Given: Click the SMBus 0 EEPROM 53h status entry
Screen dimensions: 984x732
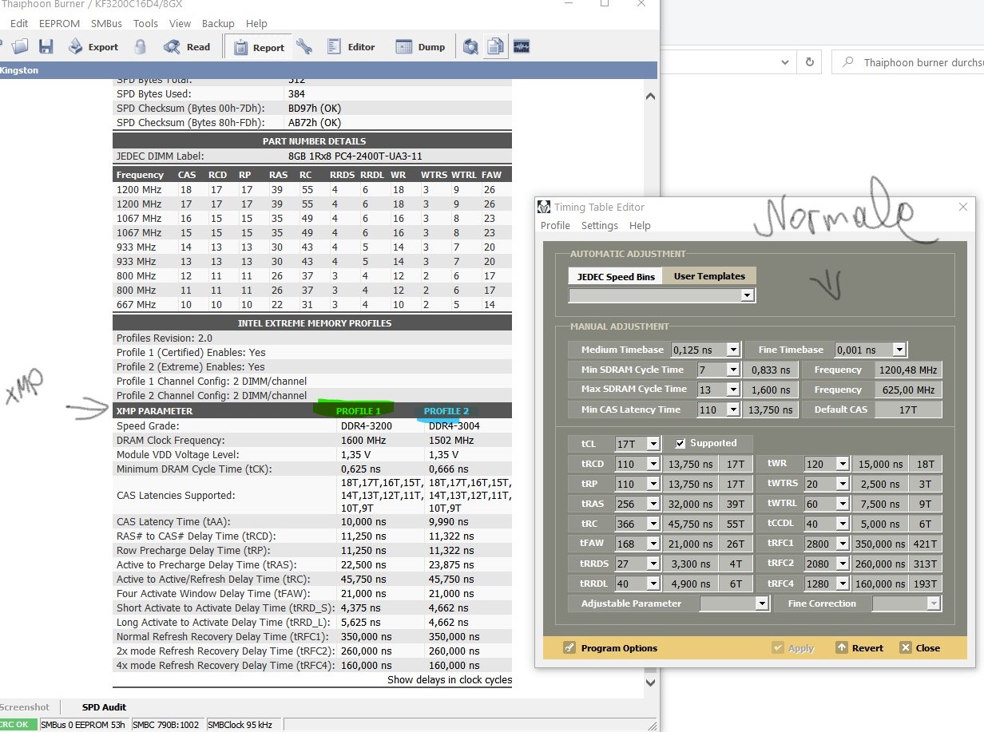Looking at the screenshot, I should (82, 725).
